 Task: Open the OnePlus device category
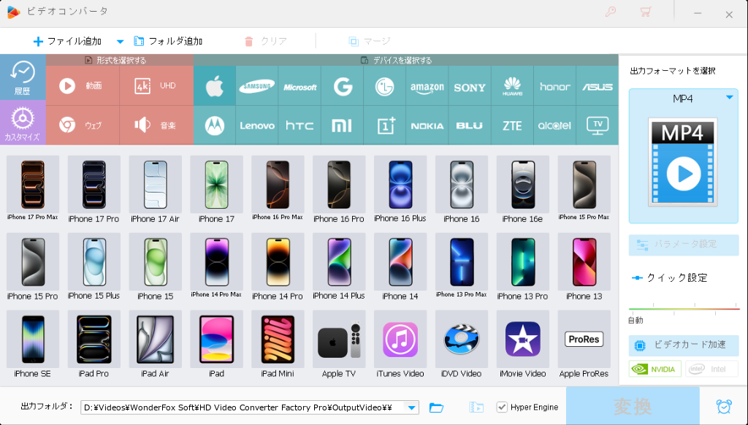(x=384, y=126)
